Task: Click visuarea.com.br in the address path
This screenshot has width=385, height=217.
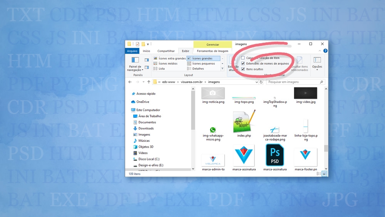Action: pos(191,82)
